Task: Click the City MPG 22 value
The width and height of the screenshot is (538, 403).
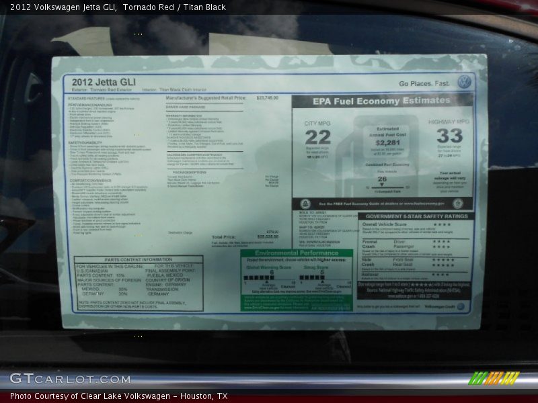Action: pos(318,137)
